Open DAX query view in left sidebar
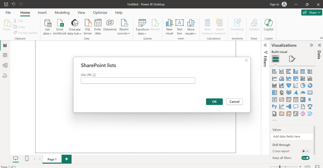323x168 pixels. click(5, 76)
